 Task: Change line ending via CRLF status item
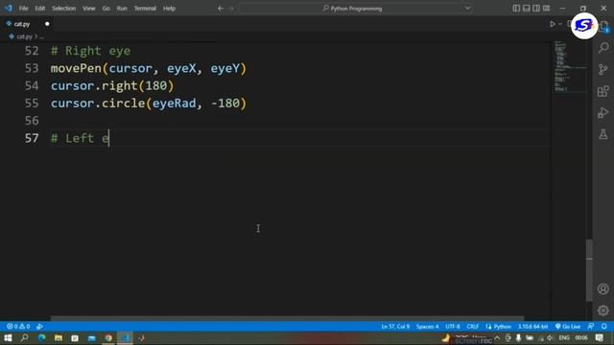point(472,326)
